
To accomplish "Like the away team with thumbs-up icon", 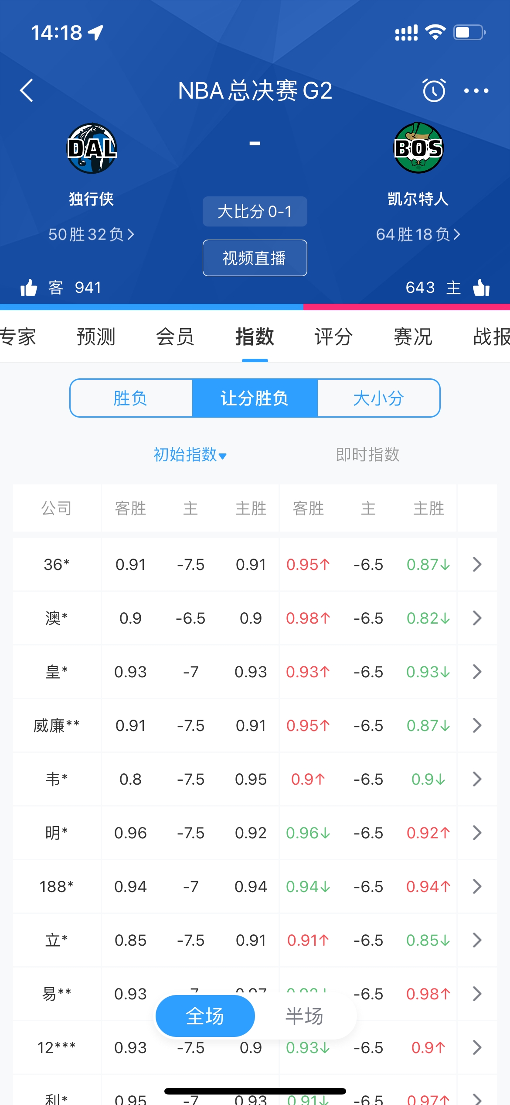I will click(x=29, y=288).
